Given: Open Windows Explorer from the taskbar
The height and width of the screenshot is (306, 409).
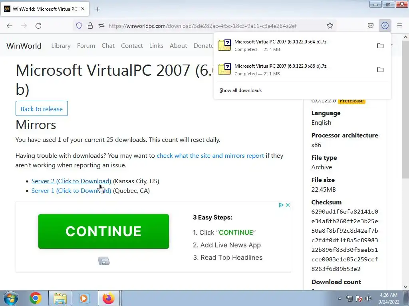Looking at the screenshot, I should click(60, 298).
